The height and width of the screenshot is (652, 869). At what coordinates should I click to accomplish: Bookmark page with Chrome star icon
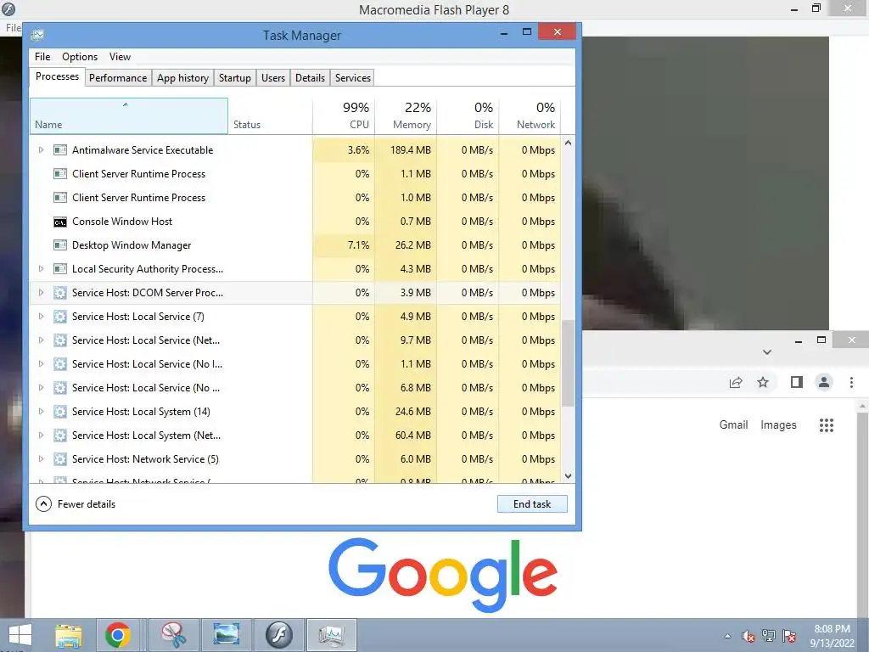pos(763,382)
